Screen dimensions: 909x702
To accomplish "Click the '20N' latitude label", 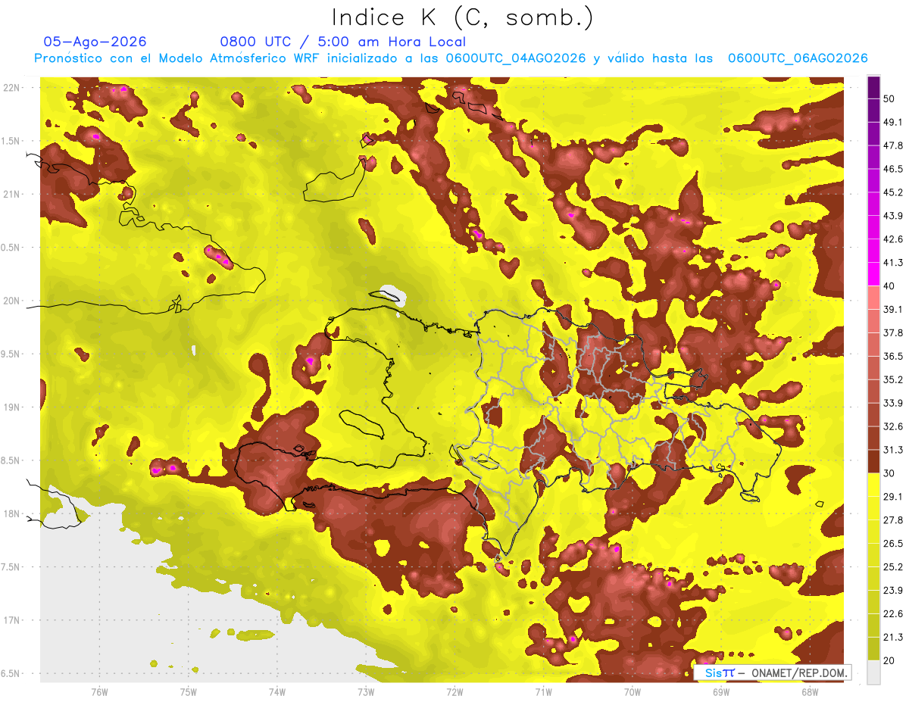I will (13, 301).
